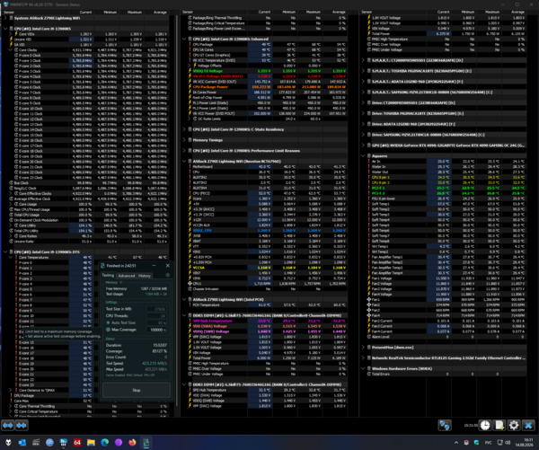This screenshot has width=539, height=450.
Task: Collapse the Aquaero sensor section
Action: [363, 156]
